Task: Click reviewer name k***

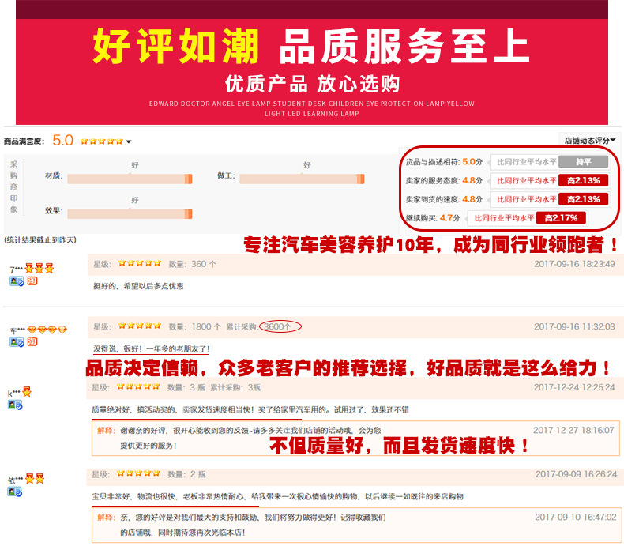Action: pyautogui.click(x=14, y=393)
